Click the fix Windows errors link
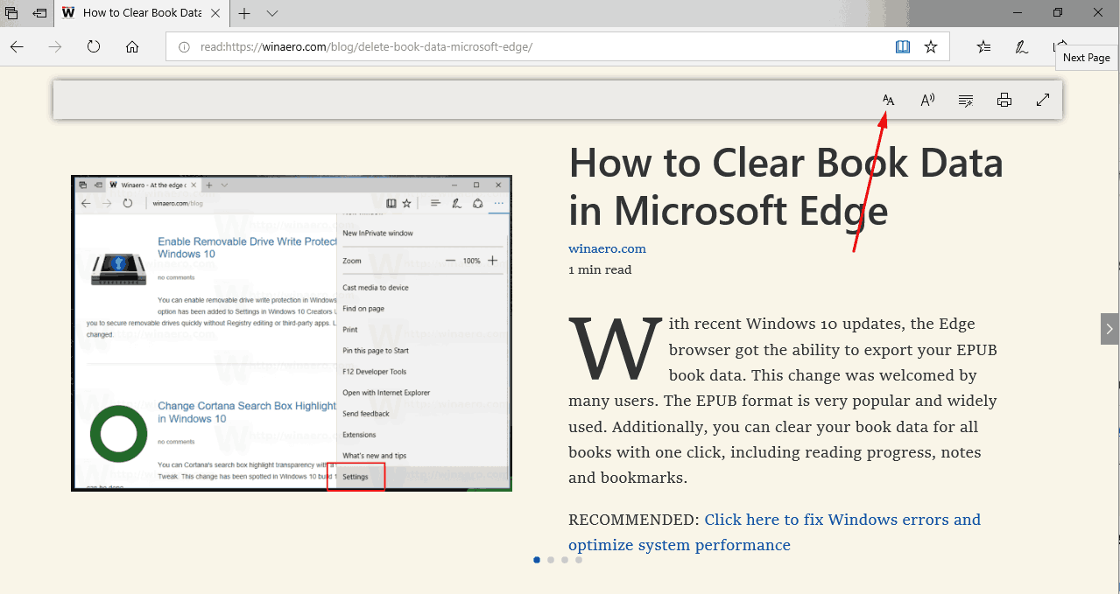Screen dimensions: 1120x594 [842, 519]
